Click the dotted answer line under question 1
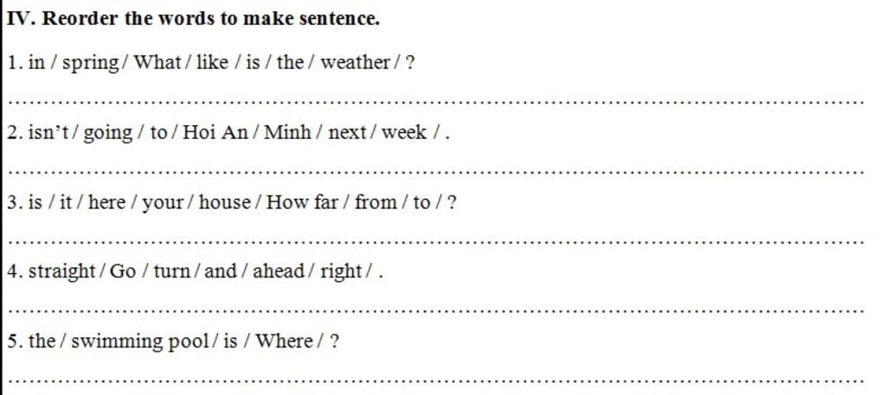The width and height of the screenshot is (886, 395). (x=438, y=103)
